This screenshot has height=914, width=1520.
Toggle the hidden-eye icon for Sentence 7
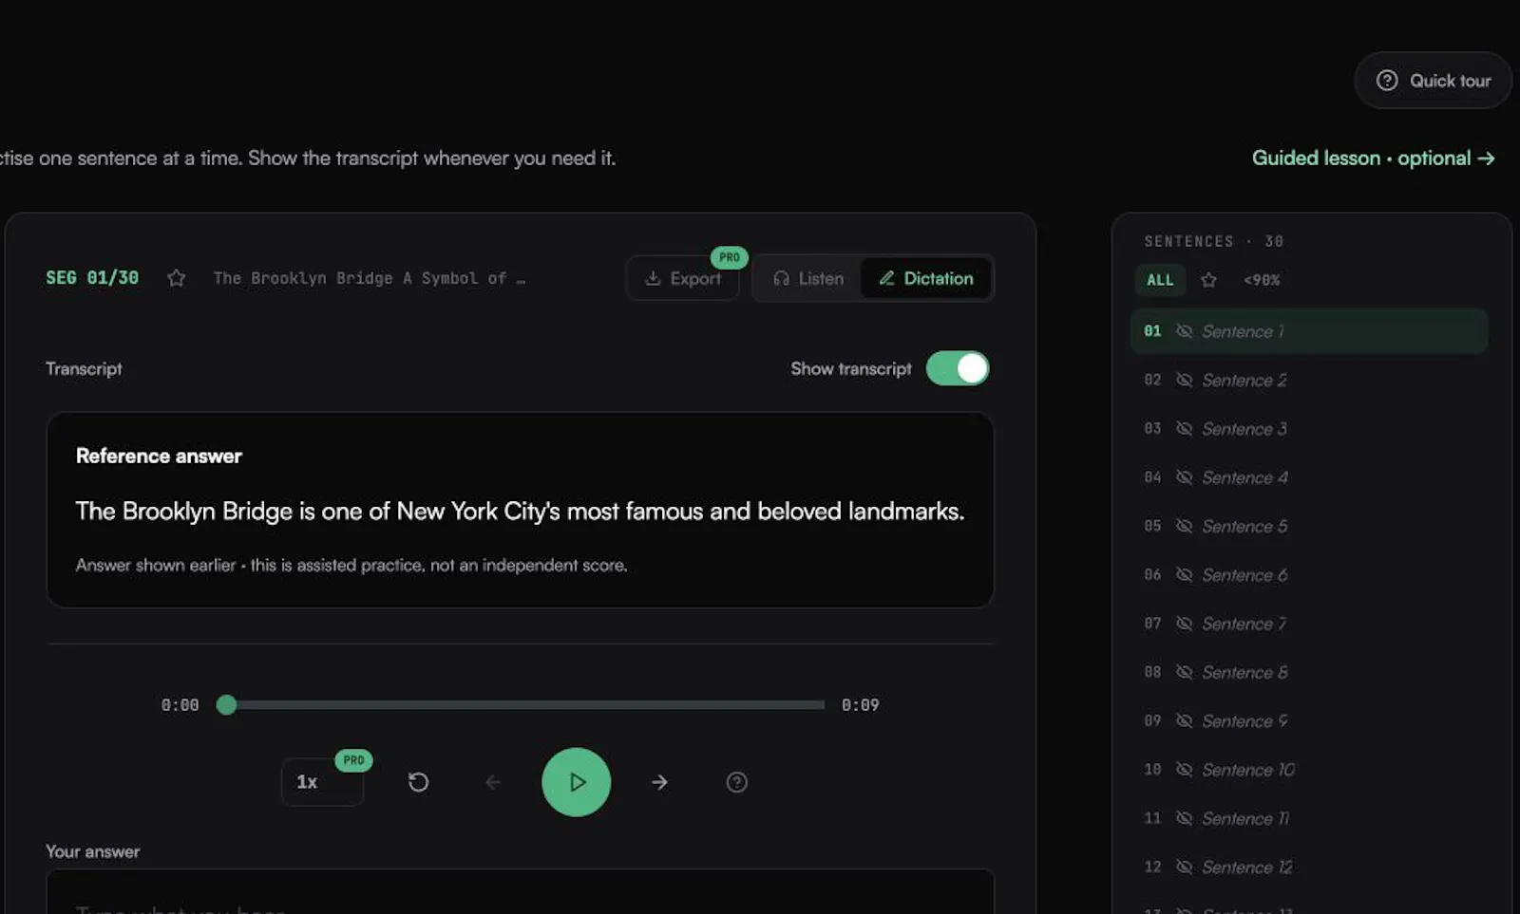[x=1184, y=624]
